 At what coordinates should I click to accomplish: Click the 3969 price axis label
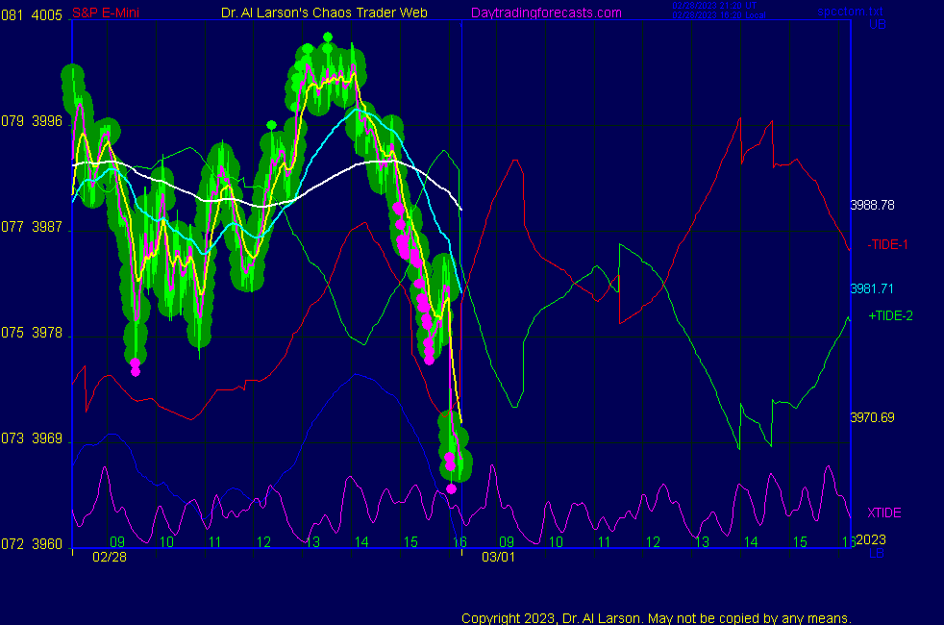point(46,438)
